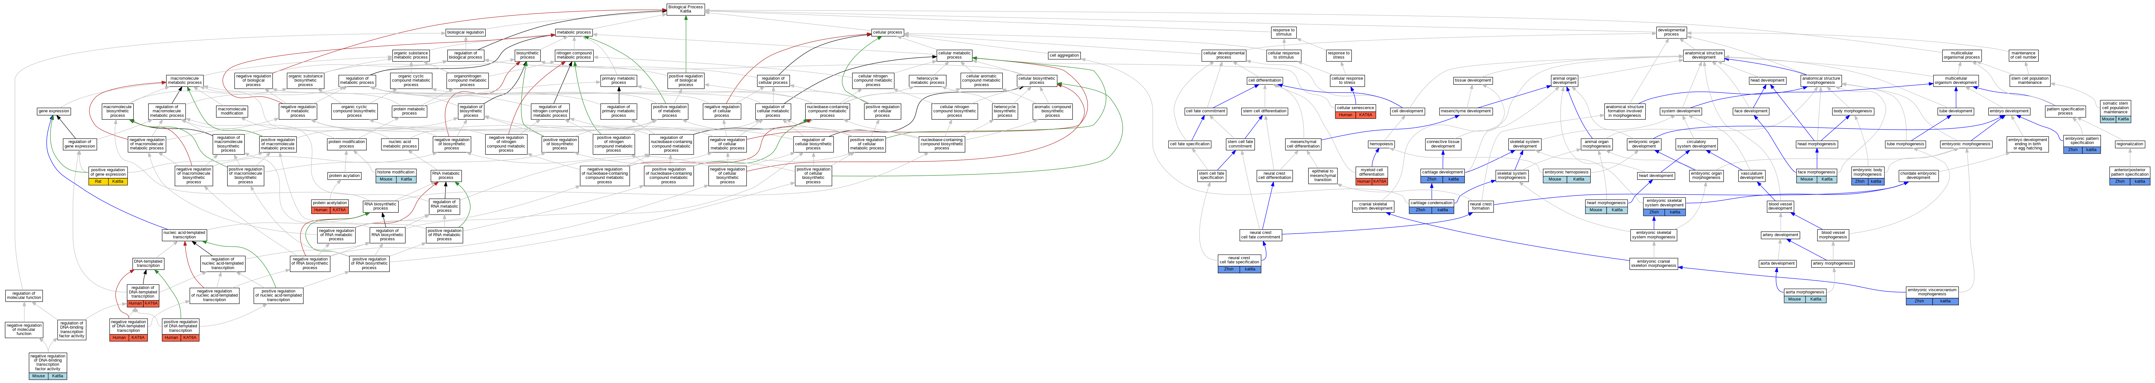Select the biological regulation node

click(465, 33)
